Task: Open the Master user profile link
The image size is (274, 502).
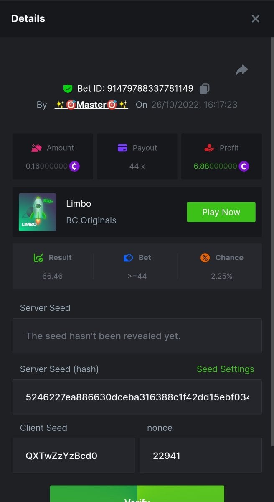Action: pyautogui.click(x=91, y=105)
